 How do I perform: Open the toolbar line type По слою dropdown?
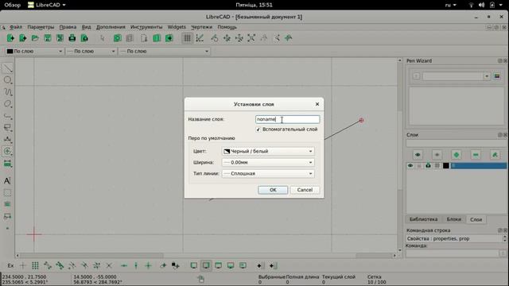pyautogui.click(x=165, y=51)
